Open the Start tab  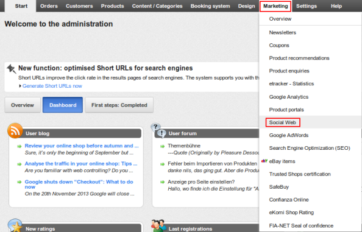21,6
